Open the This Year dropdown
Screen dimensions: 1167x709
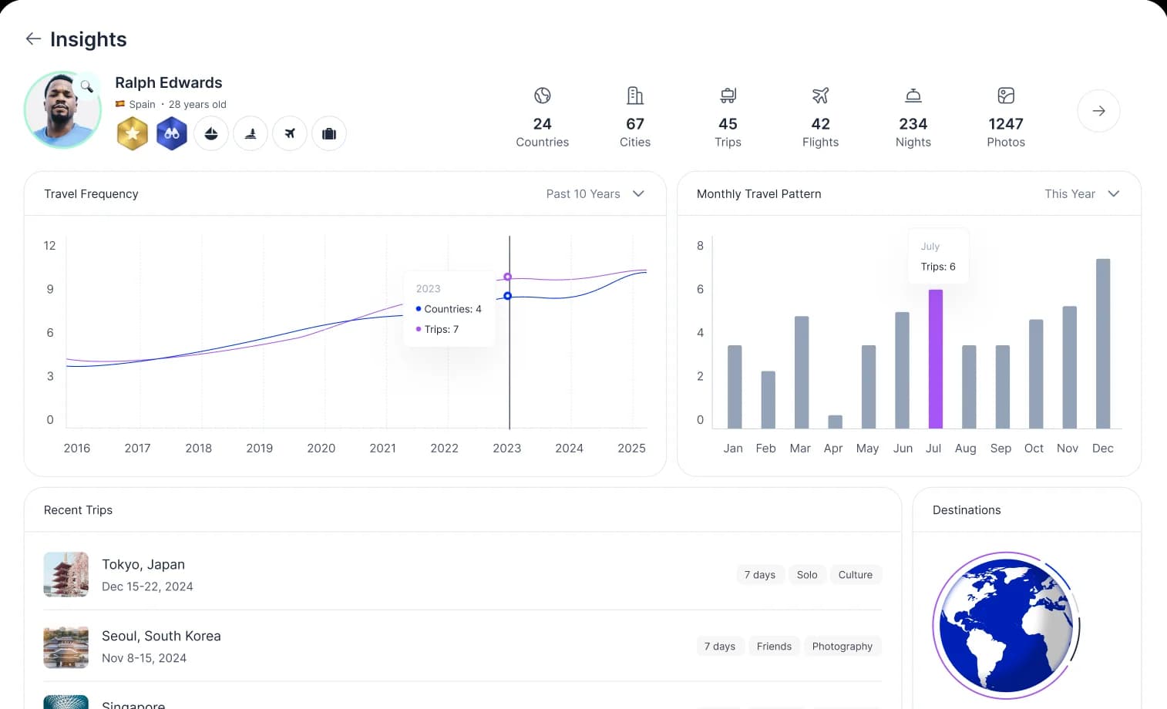[1081, 194]
